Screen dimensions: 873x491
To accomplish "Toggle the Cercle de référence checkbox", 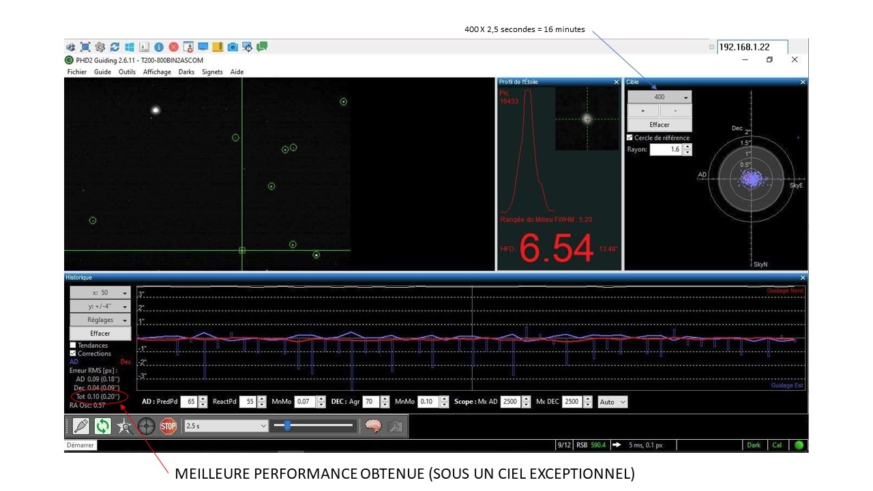I will click(x=630, y=138).
